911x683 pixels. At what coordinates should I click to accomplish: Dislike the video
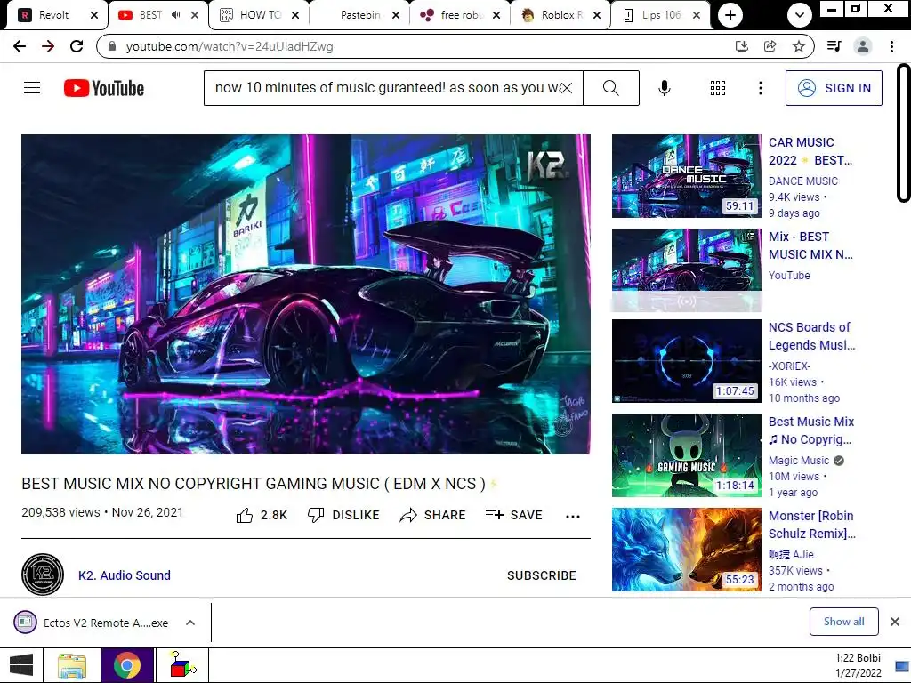coord(343,515)
